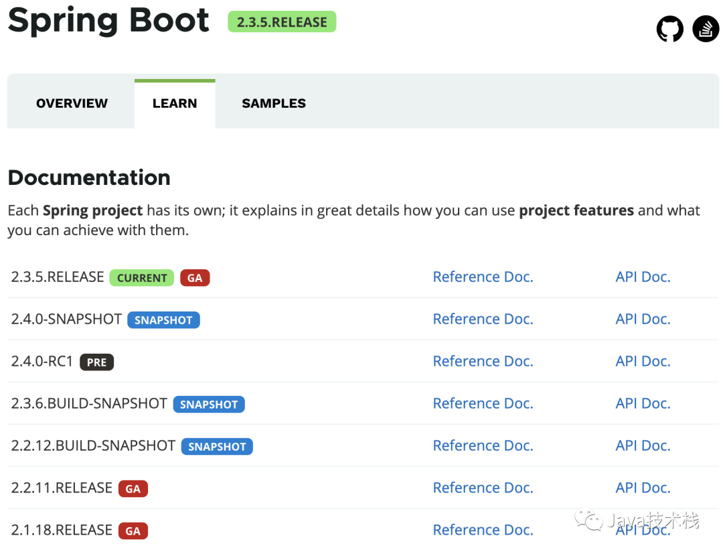Open the GitHub repository icon
723x552 pixels.
pos(669,29)
